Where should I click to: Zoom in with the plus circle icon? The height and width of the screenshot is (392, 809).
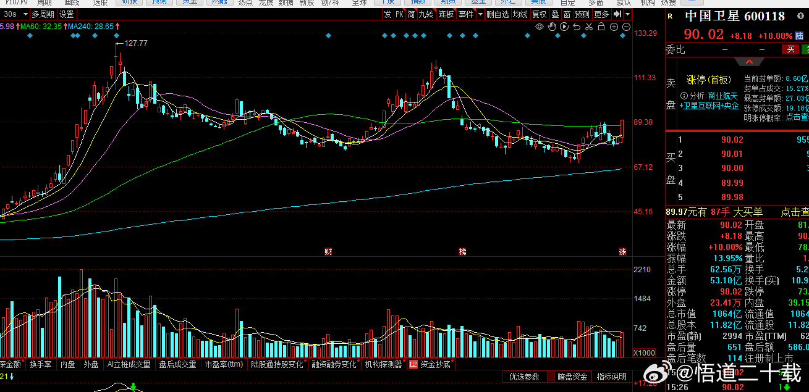click(614, 27)
